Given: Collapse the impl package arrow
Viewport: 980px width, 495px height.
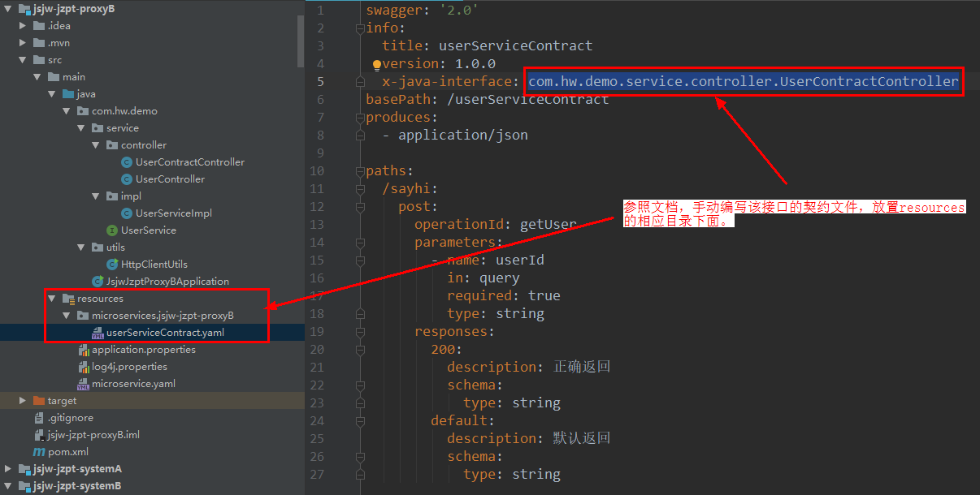Looking at the screenshot, I should (96, 196).
